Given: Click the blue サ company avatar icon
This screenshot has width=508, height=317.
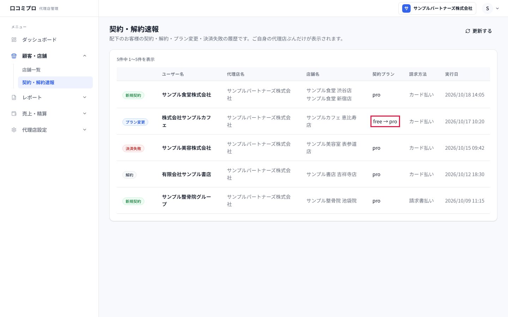Looking at the screenshot, I should [406, 8].
